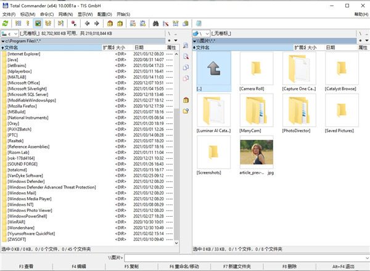Click the pack files icon in top toolbar

110,23
